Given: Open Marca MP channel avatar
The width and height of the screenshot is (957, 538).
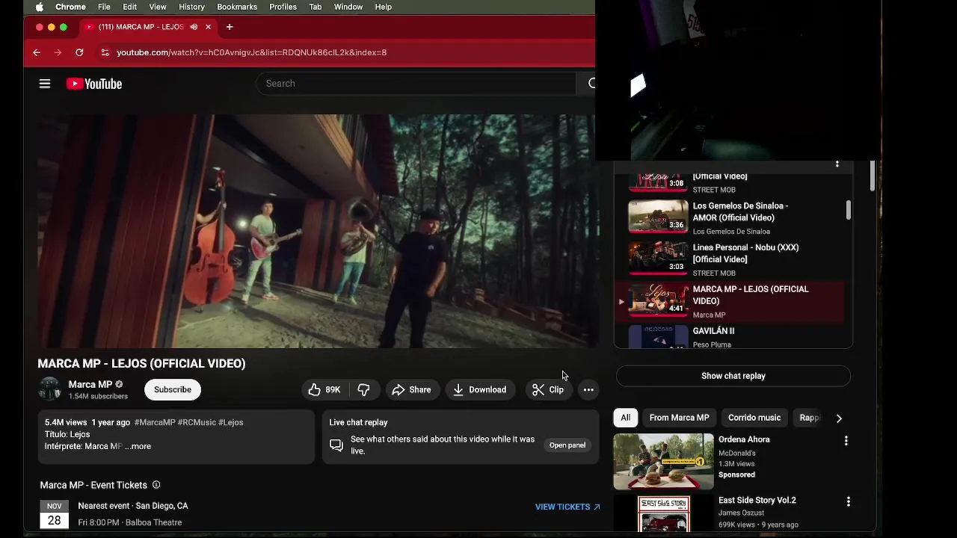Looking at the screenshot, I should coord(50,389).
